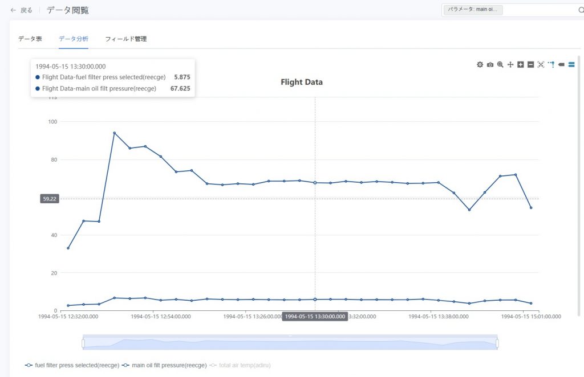Select the データ分析 tab
Viewport: 584px width, 377px height.
tap(73, 39)
